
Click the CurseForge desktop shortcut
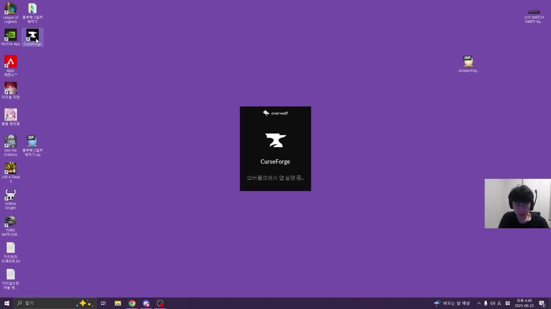point(32,36)
